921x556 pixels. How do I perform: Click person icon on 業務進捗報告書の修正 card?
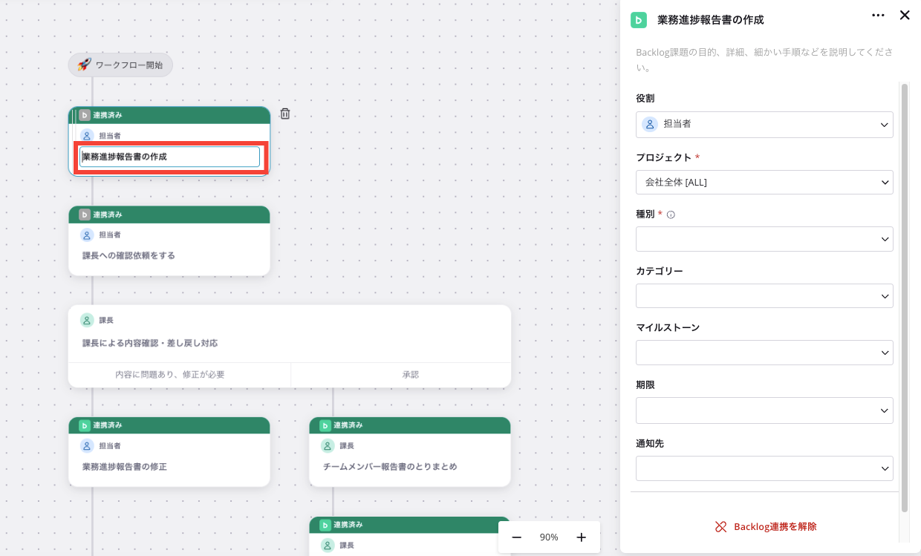87,445
